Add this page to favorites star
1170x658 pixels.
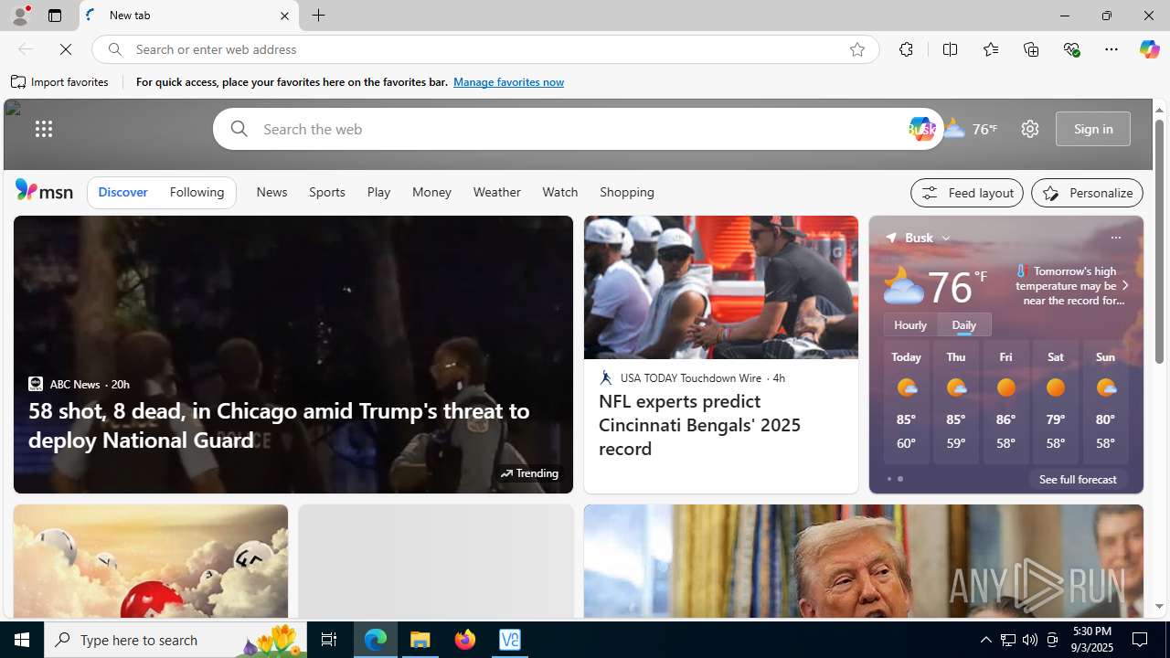tap(857, 49)
